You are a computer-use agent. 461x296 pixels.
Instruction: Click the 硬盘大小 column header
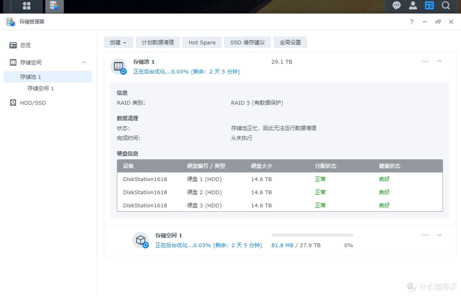tap(261, 166)
